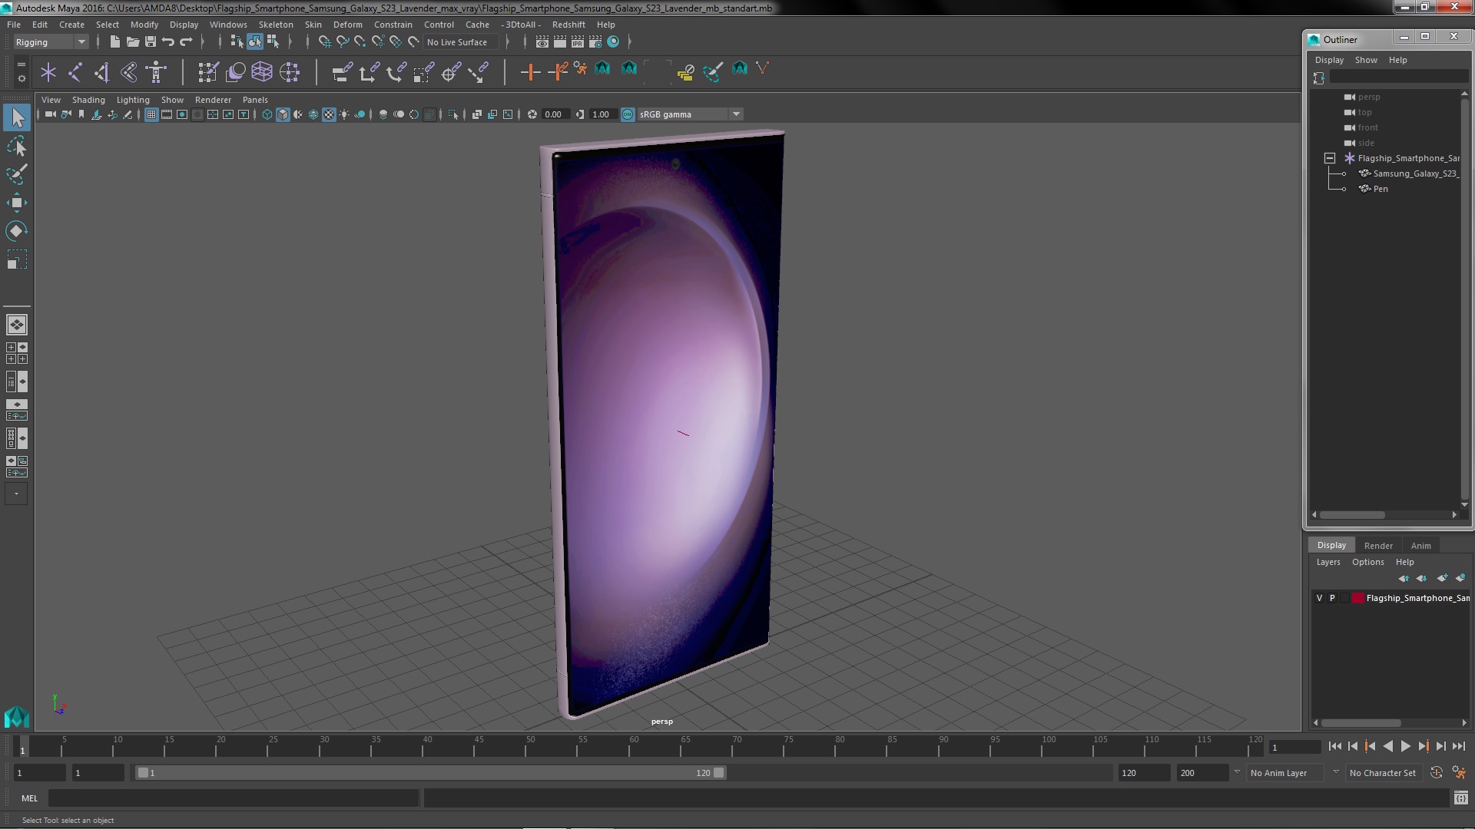Save the scene with the floppy icon
The height and width of the screenshot is (829, 1475).
(150, 41)
